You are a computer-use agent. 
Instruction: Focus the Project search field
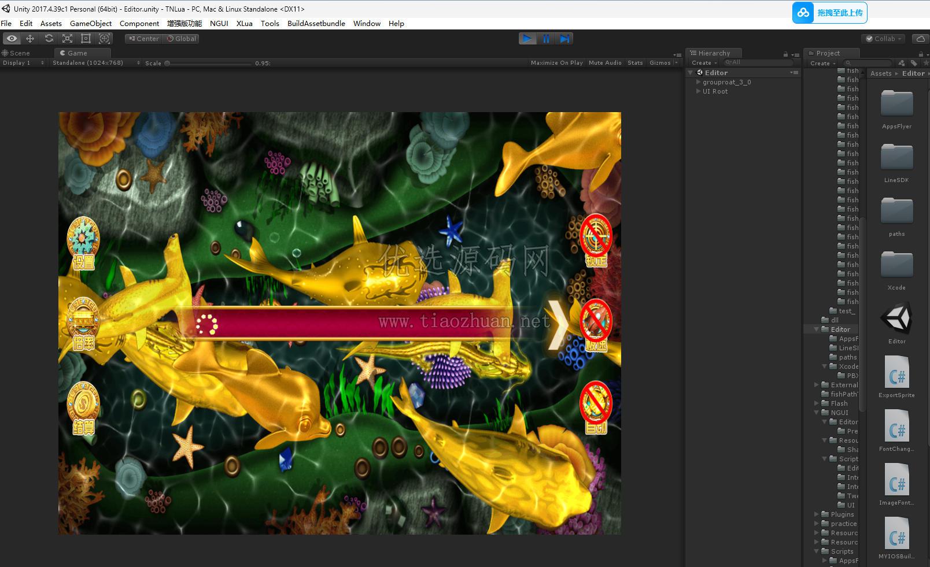pyautogui.click(x=867, y=63)
